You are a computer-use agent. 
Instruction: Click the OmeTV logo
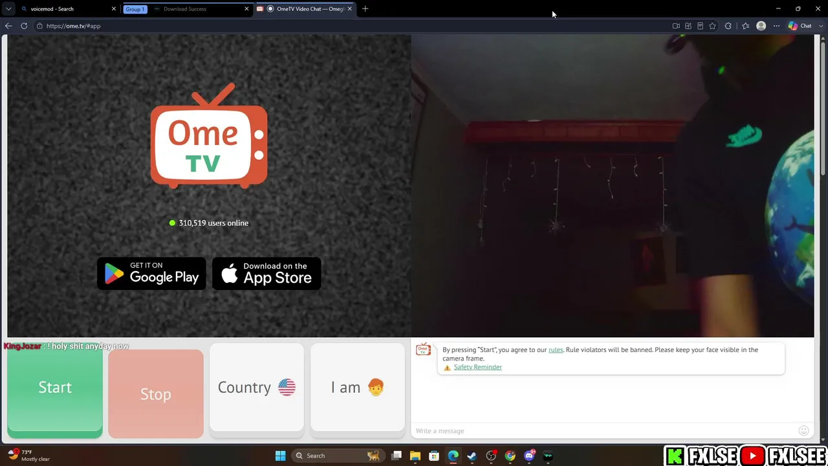click(209, 136)
